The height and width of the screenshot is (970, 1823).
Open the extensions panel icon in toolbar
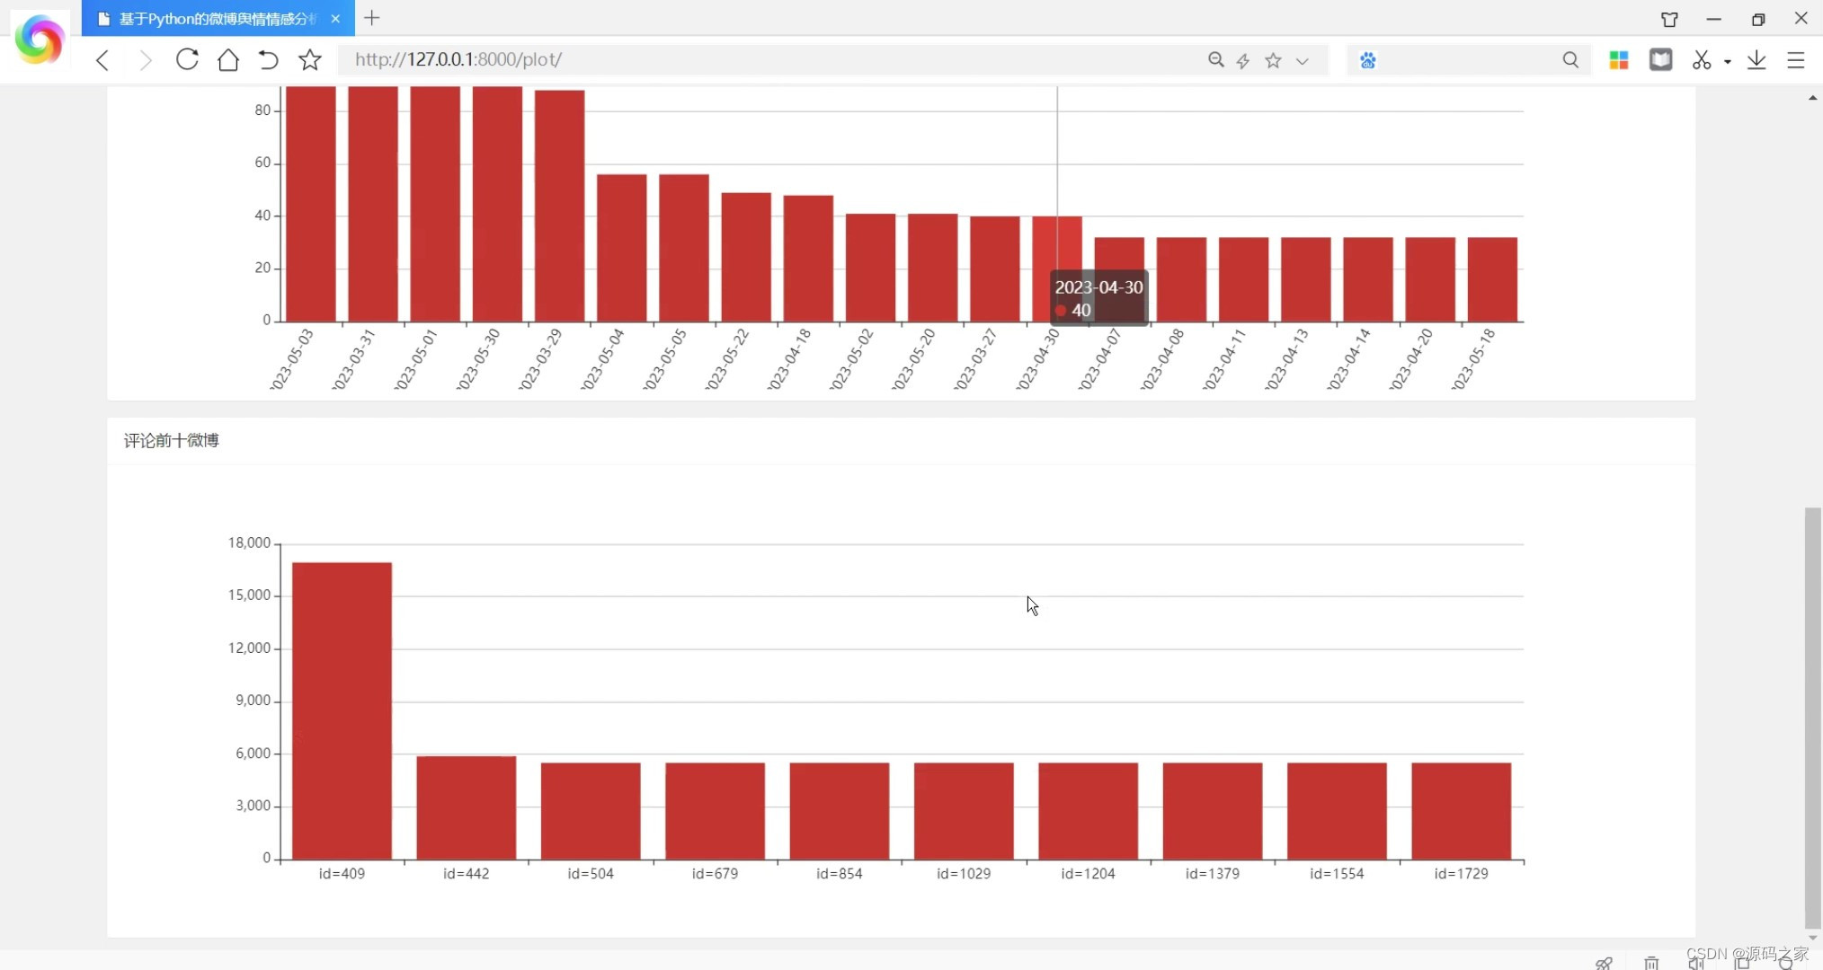[x=1661, y=59]
